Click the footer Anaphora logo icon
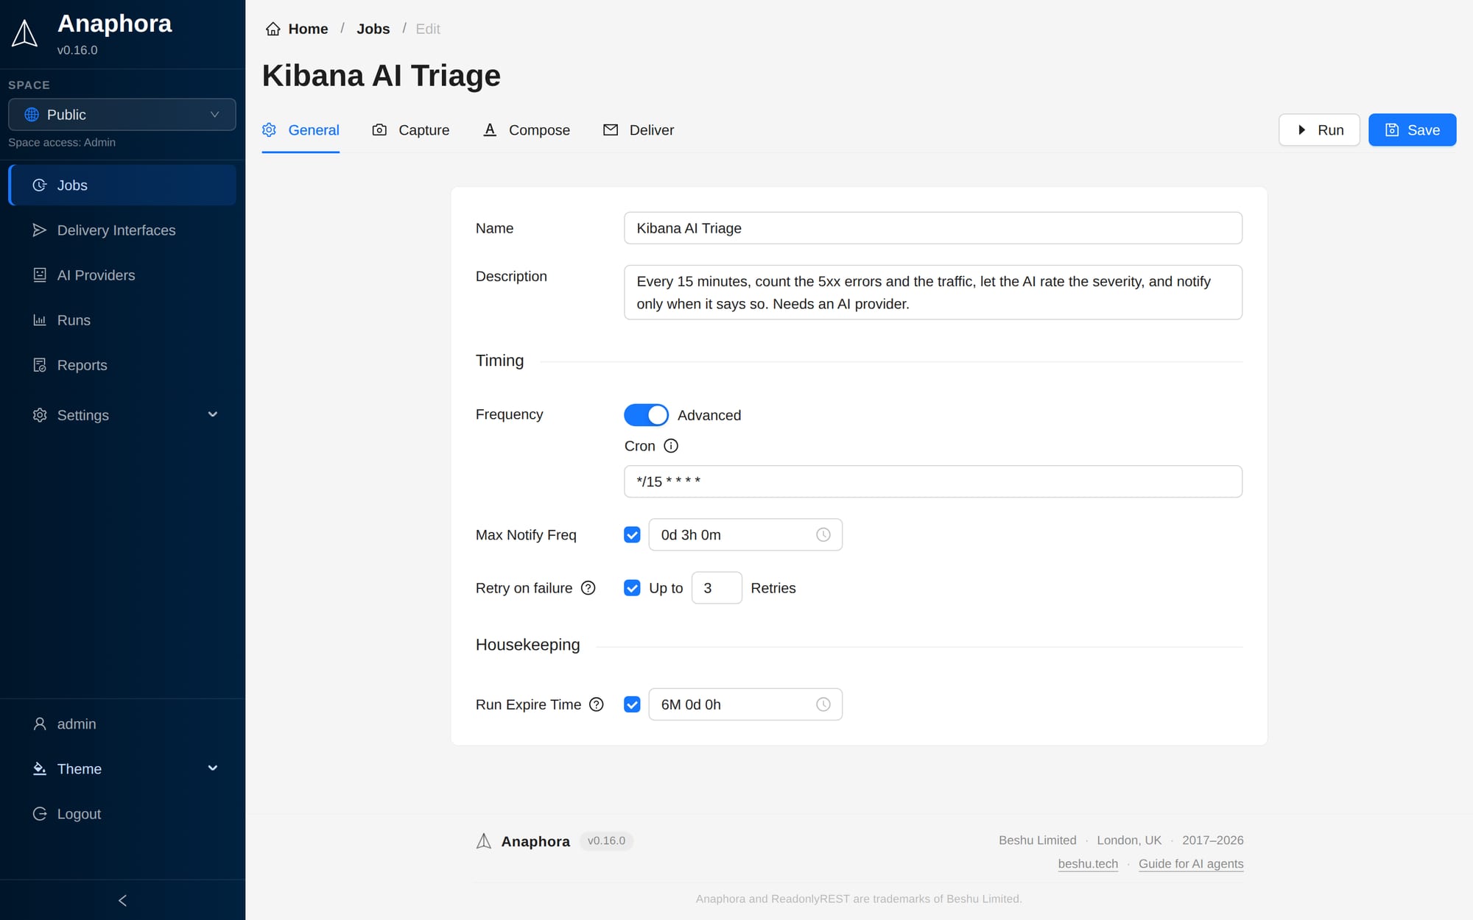Viewport: 1473px width, 920px height. pyautogui.click(x=484, y=841)
